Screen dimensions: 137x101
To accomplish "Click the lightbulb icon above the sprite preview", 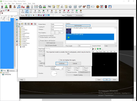I will 95,49.
